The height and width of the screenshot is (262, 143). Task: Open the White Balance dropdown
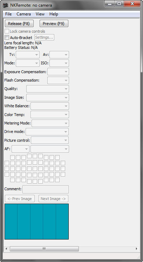pyautogui.click(x=50, y=106)
